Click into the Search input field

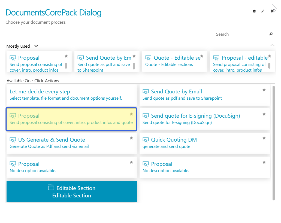tap(240, 34)
